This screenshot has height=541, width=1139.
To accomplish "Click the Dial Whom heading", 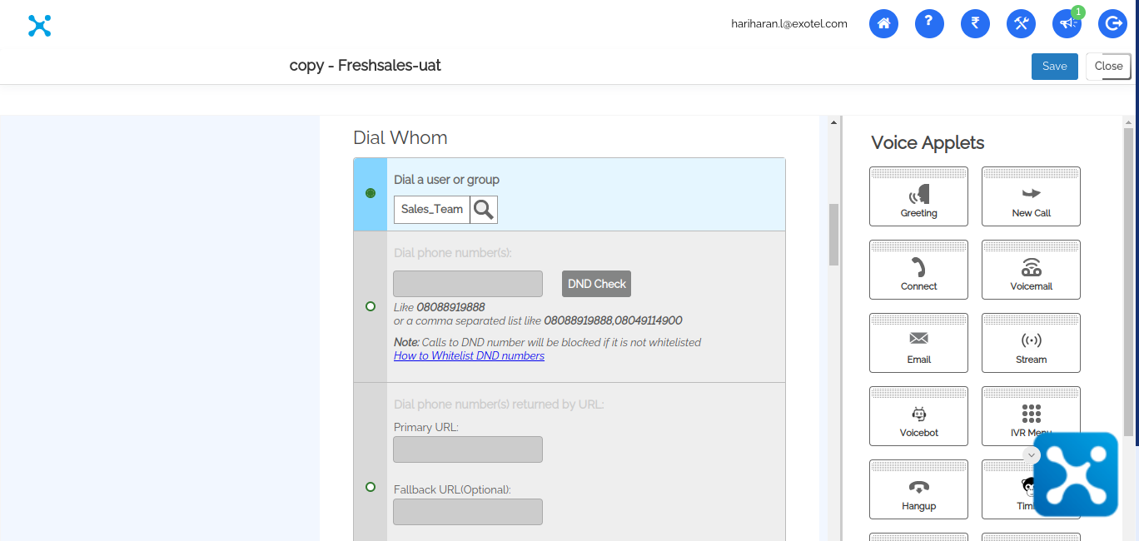I will point(400,137).
